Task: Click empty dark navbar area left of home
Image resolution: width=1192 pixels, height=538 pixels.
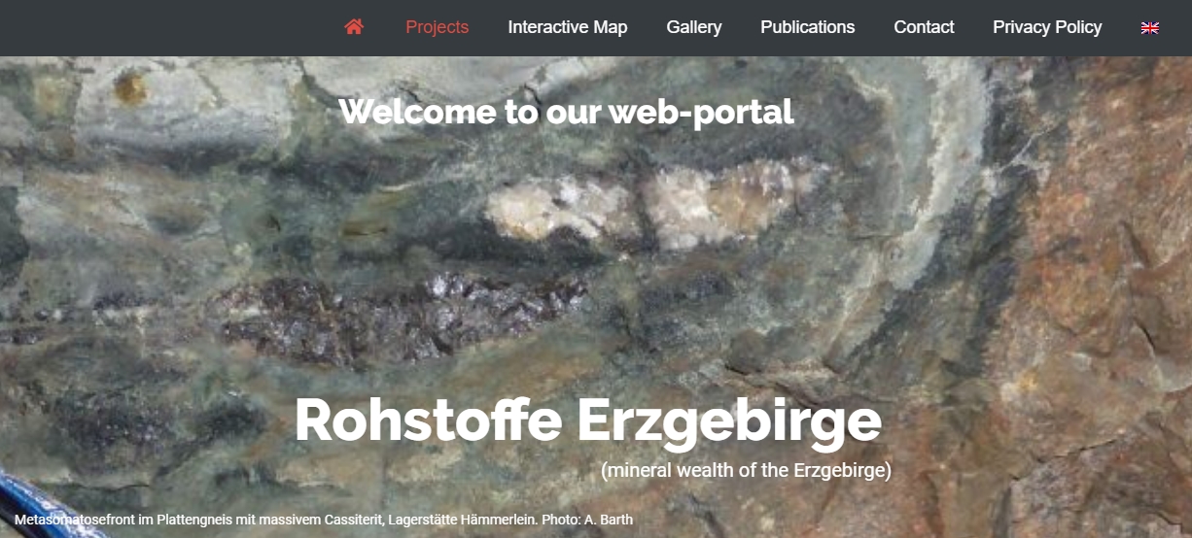Action: click(x=165, y=27)
